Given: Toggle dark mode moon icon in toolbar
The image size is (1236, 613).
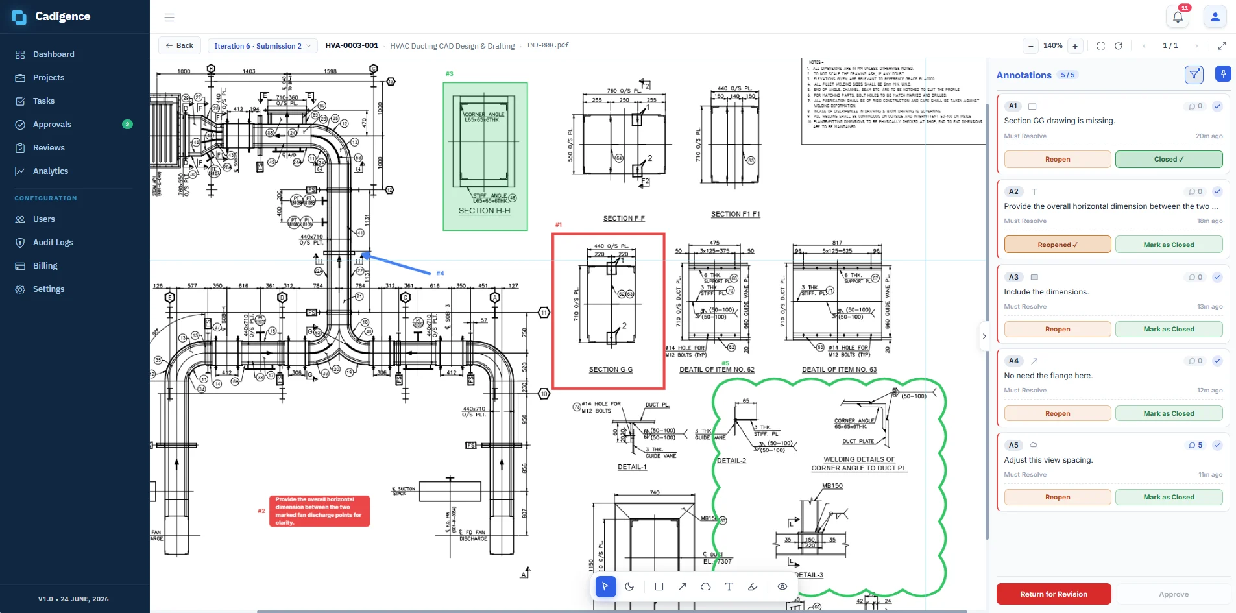Looking at the screenshot, I should [x=629, y=586].
